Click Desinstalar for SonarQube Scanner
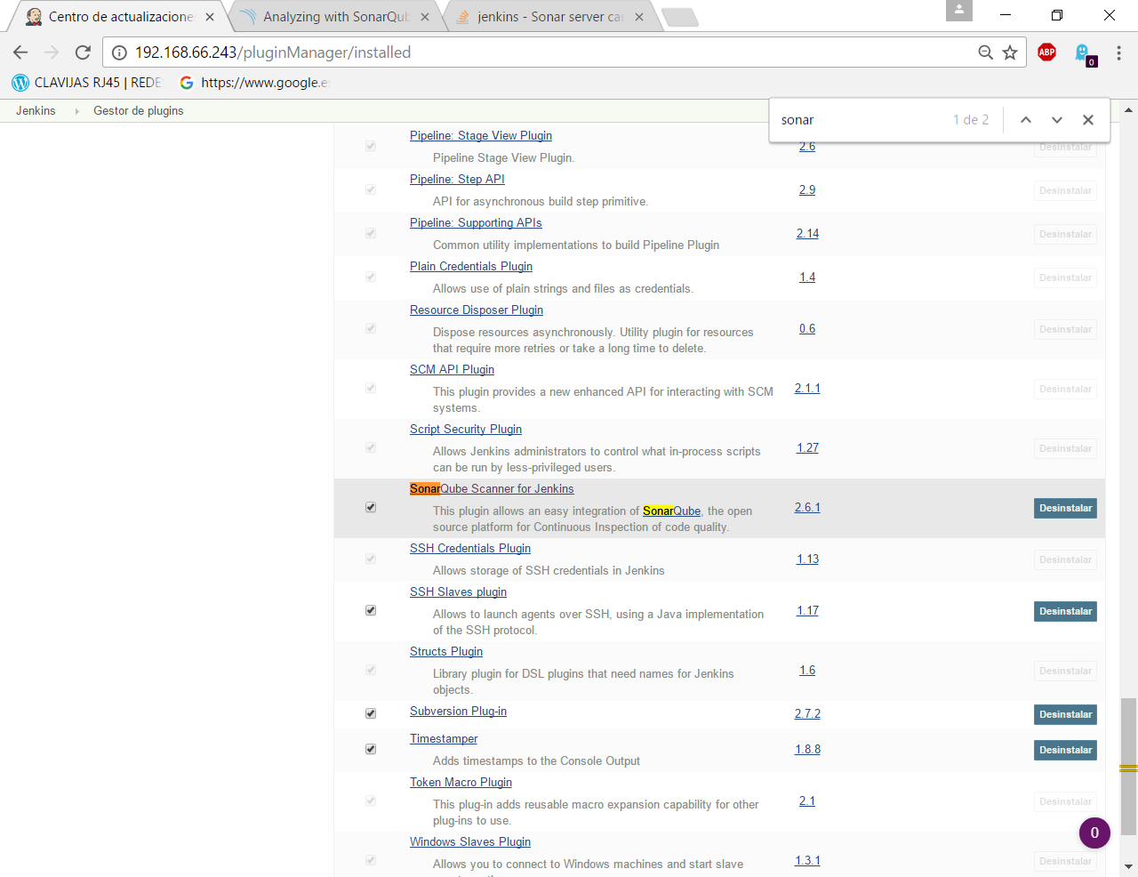This screenshot has height=877, width=1138. click(1065, 508)
